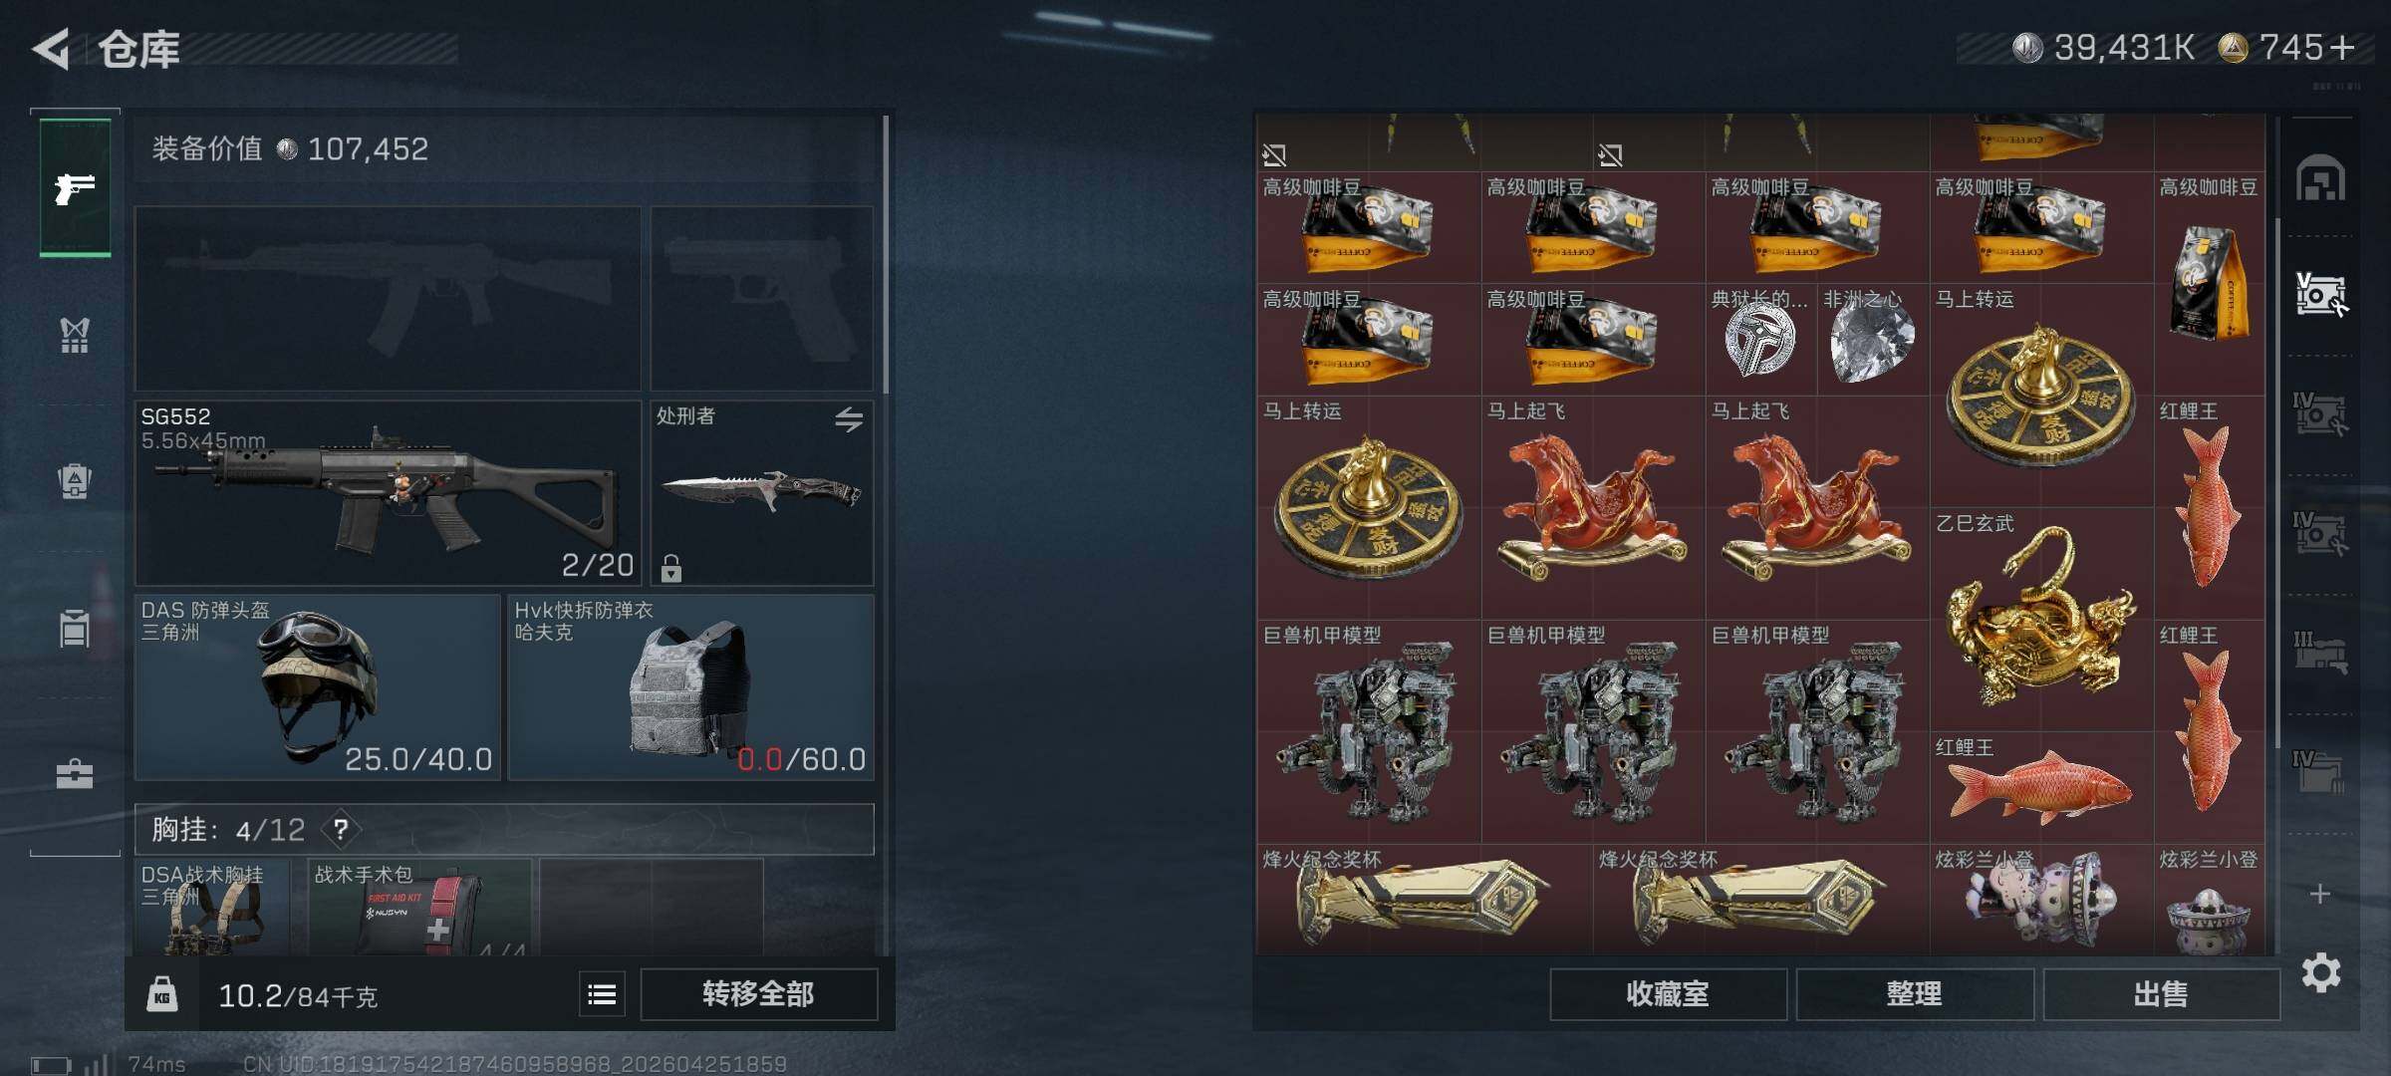Click the 出售 sell button
Image resolution: width=2391 pixels, height=1076 pixels.
[x=2161, y=994]
